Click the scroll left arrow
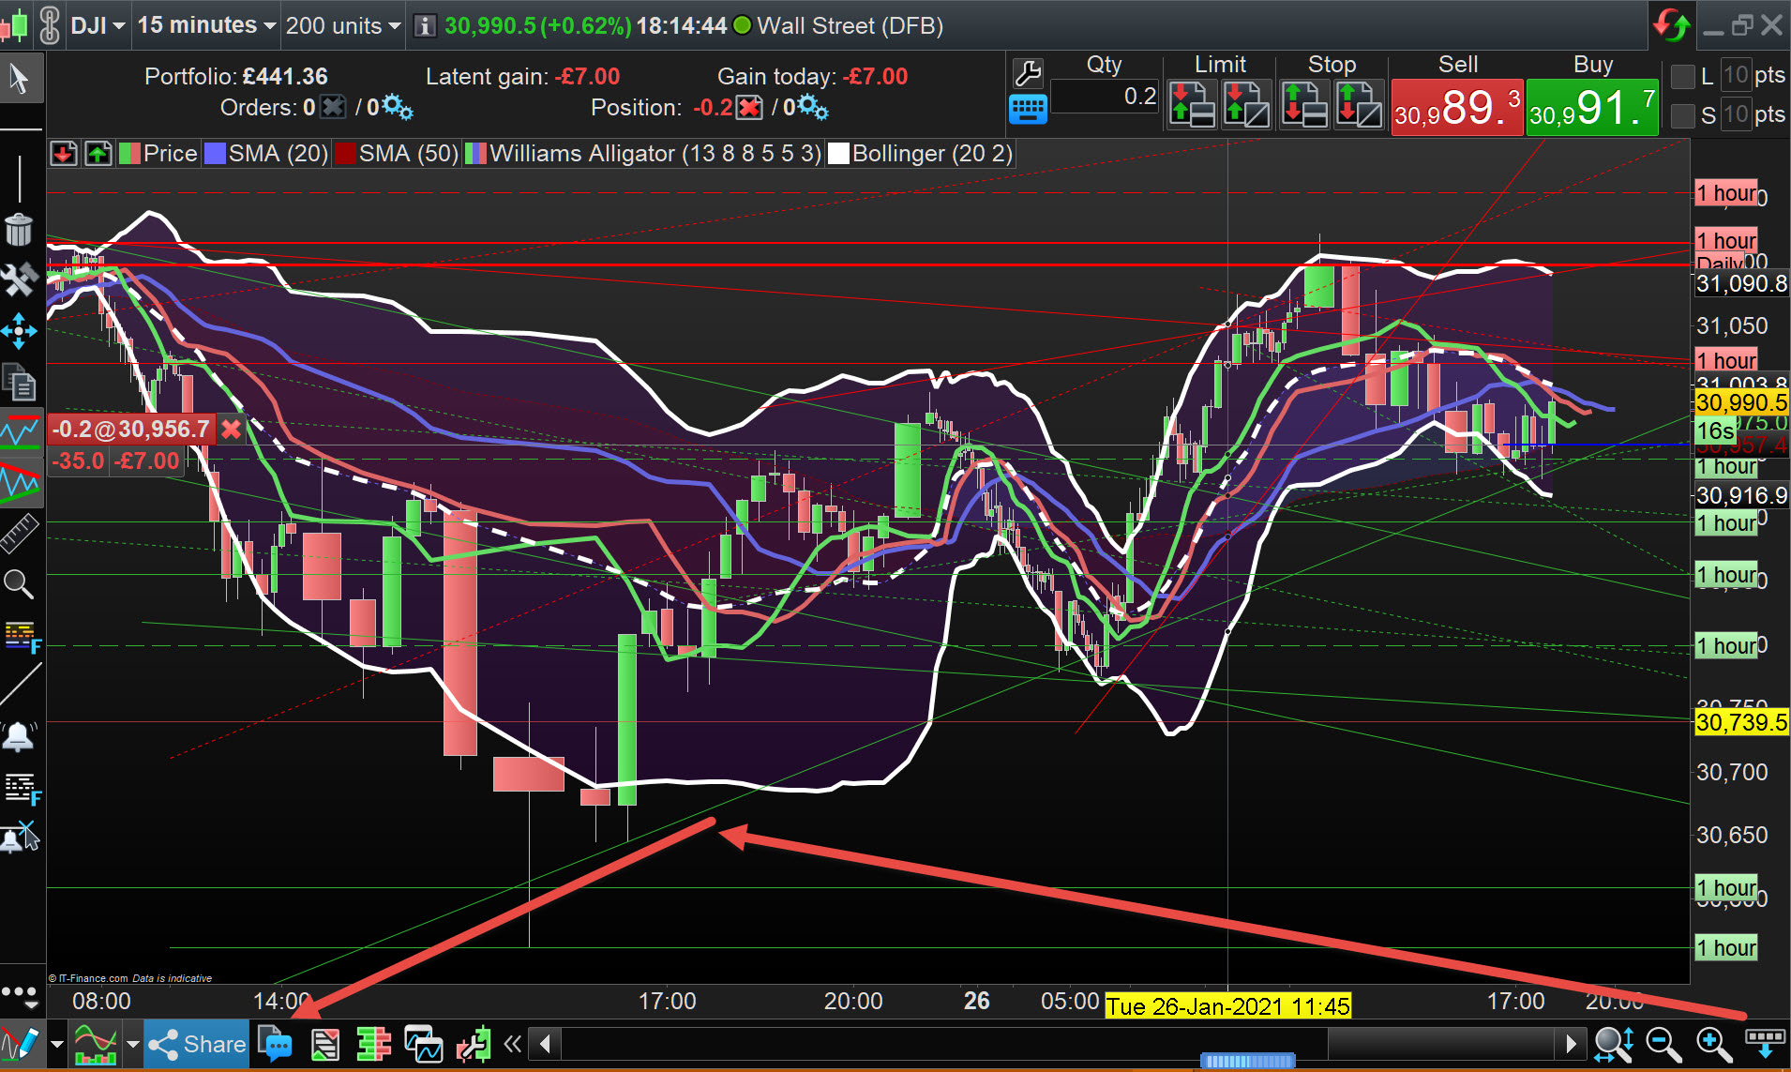Viewport: 1791px width, 1072px height. point(545,1043)
